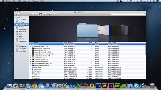Screen dimensions: 161x90
Task: Switch Finder to column view
Action: point(37,14)
